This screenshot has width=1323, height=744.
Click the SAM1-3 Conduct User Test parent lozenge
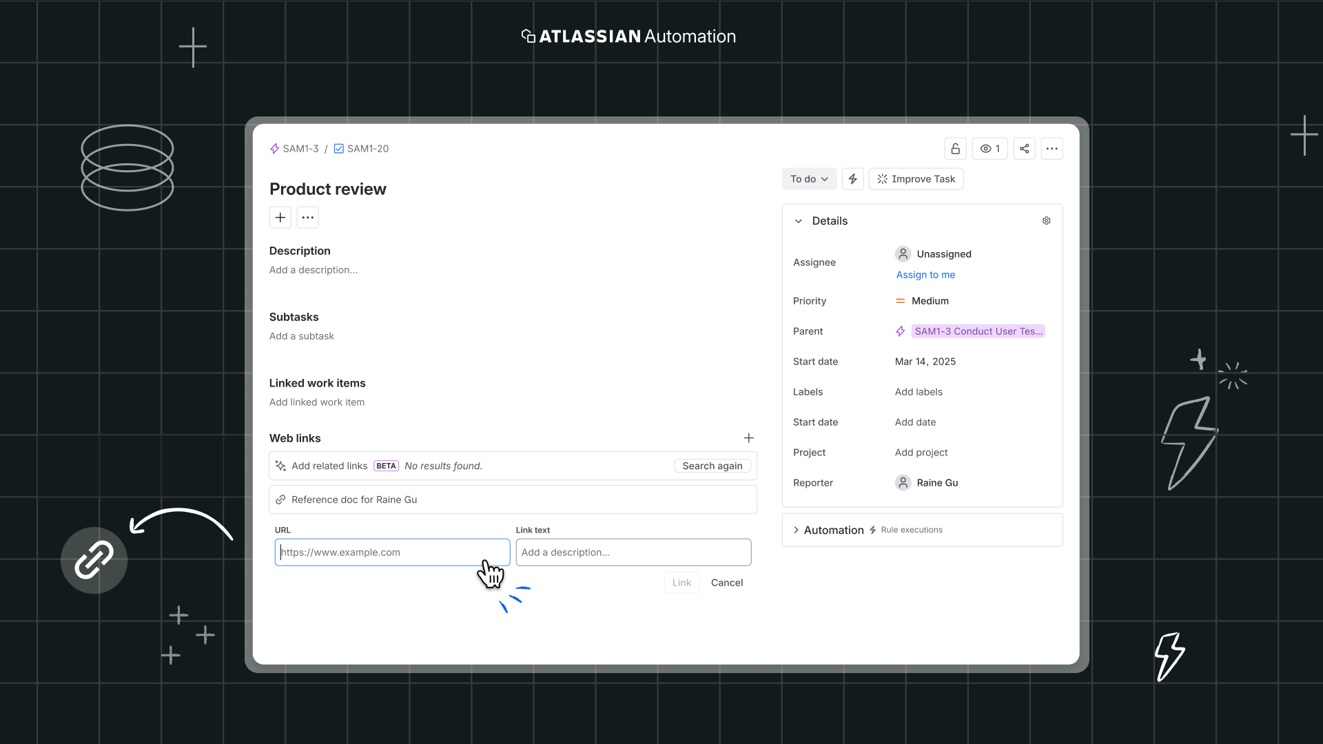pos(978,331)
